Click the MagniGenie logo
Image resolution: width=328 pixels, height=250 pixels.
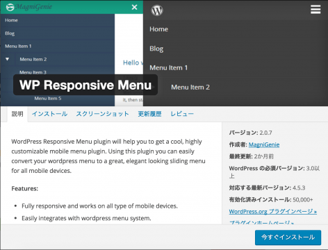28,7
